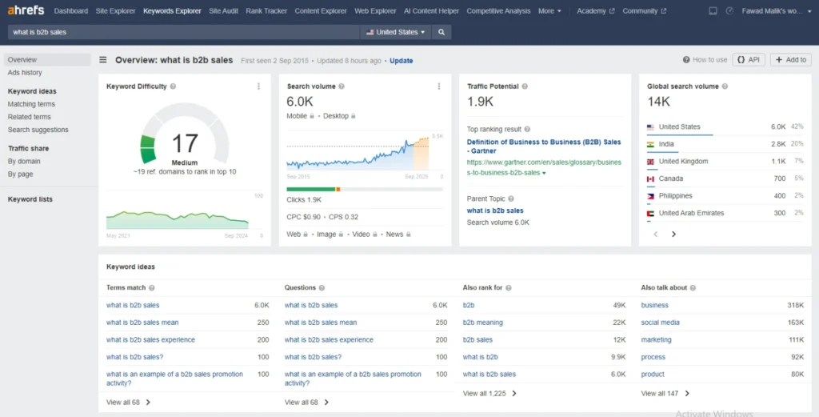Open the hamburger menu beside Overview
819x417 pixels.
[103, 60]
